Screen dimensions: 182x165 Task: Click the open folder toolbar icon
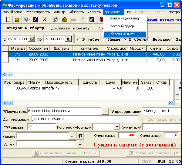pos(17,19)
